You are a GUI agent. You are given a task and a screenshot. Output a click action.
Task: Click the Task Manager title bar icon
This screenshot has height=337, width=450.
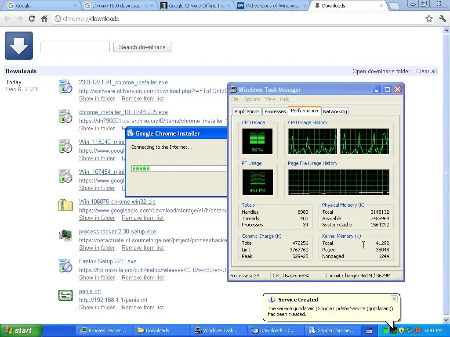click(234, 90)
